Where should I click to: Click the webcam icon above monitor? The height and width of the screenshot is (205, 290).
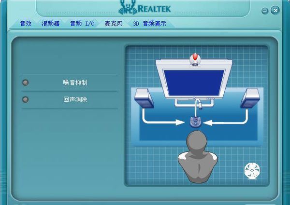pyautogui.click(x=195, y=60)
